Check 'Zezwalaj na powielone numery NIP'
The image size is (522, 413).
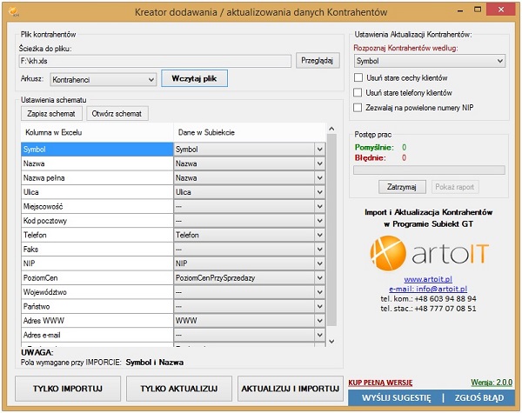click(x=358, y=107)
